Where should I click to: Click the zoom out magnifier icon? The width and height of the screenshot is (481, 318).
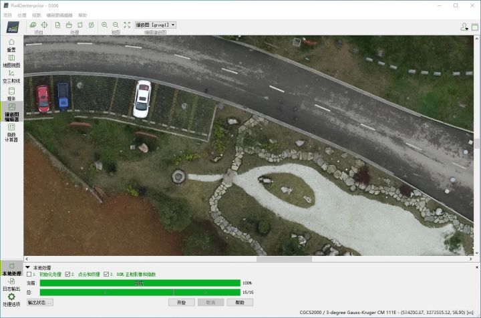click(116, 25)
